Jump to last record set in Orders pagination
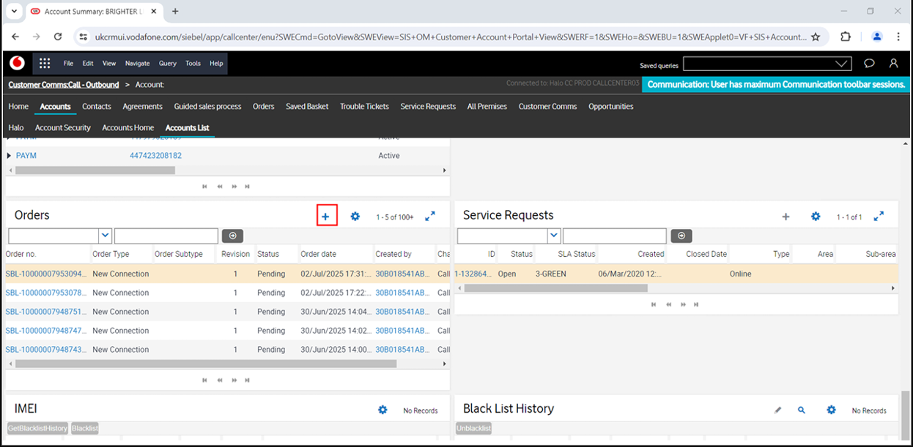 click(248, 380)
